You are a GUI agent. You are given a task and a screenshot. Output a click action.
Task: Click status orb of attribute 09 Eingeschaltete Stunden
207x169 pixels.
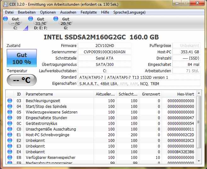[10, 118]
